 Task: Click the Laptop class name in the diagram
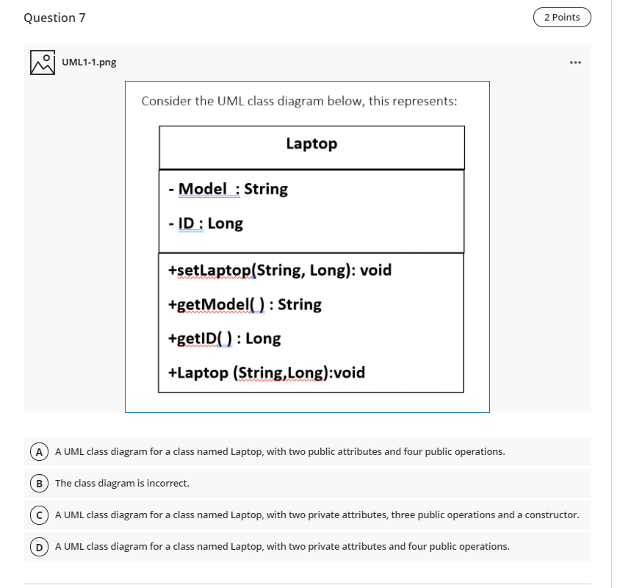[311, 144]
